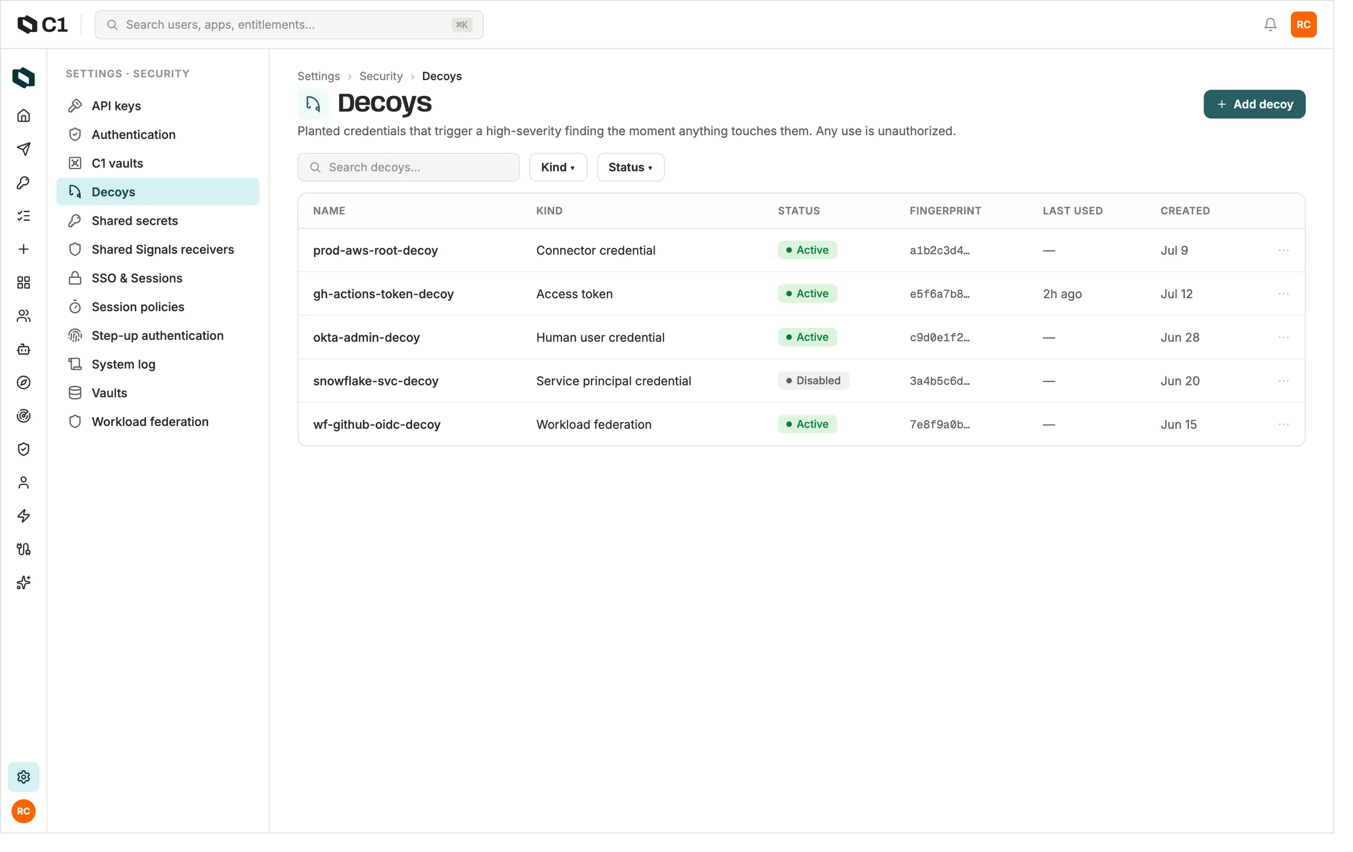Open row actions for wf-github-oidc-decoy

click(1283, 424)
